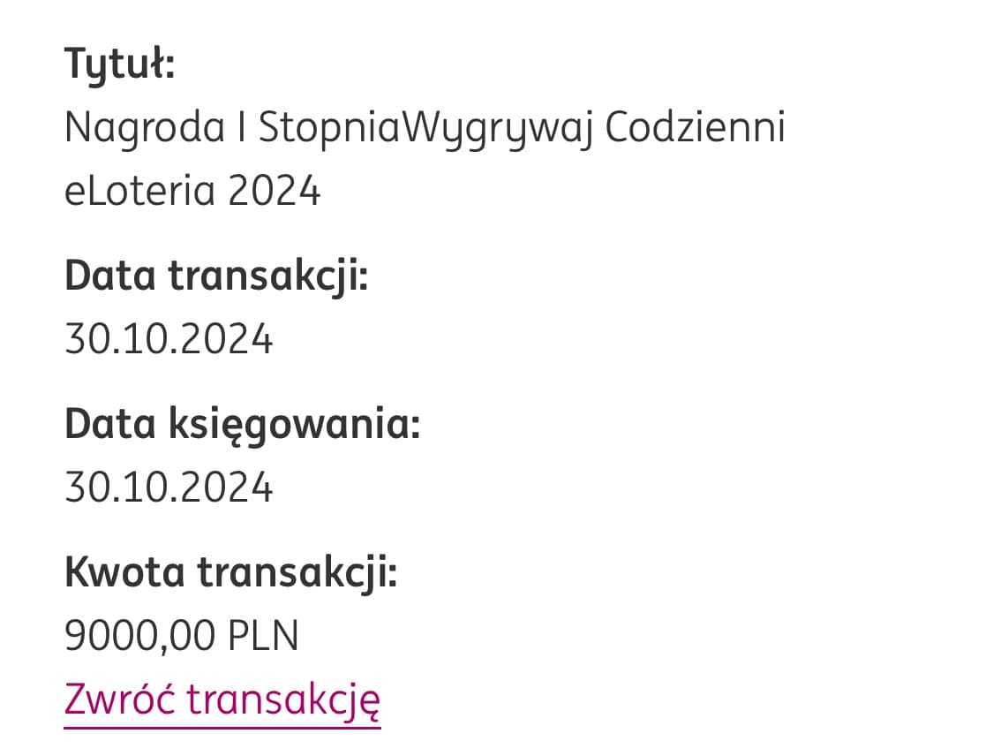
Task: Click the Roman numeral "I" after Nagroda
Action: tap(242, 129)
